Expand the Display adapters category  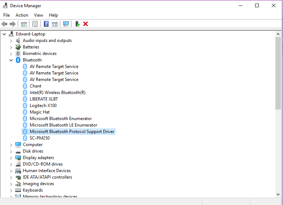coord(11,158)
